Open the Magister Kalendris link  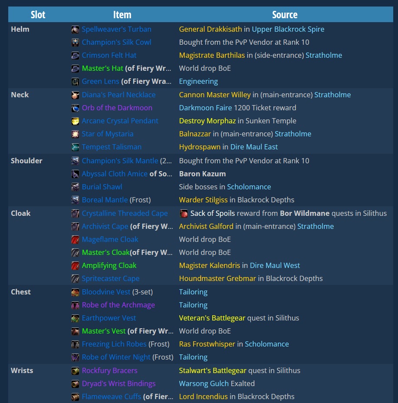[x=209, y=265]
